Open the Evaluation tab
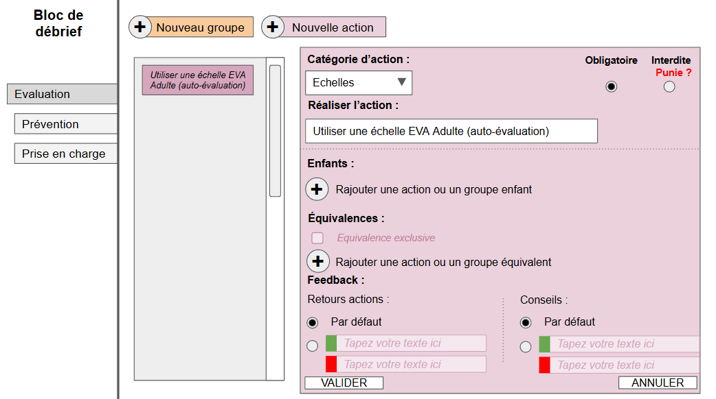This screenshot has width=716, height=399. [x=62, y=94]
